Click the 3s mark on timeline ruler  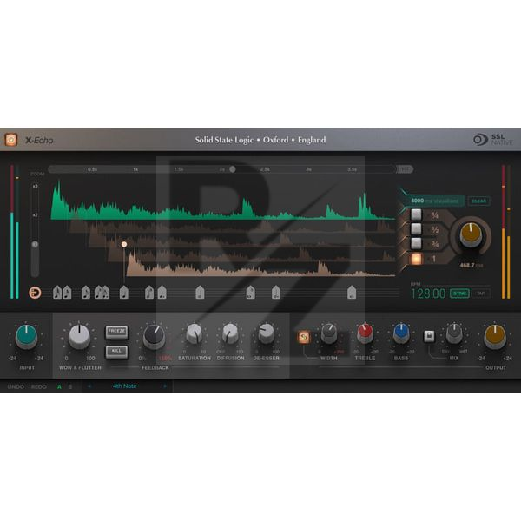coord(308,169)
